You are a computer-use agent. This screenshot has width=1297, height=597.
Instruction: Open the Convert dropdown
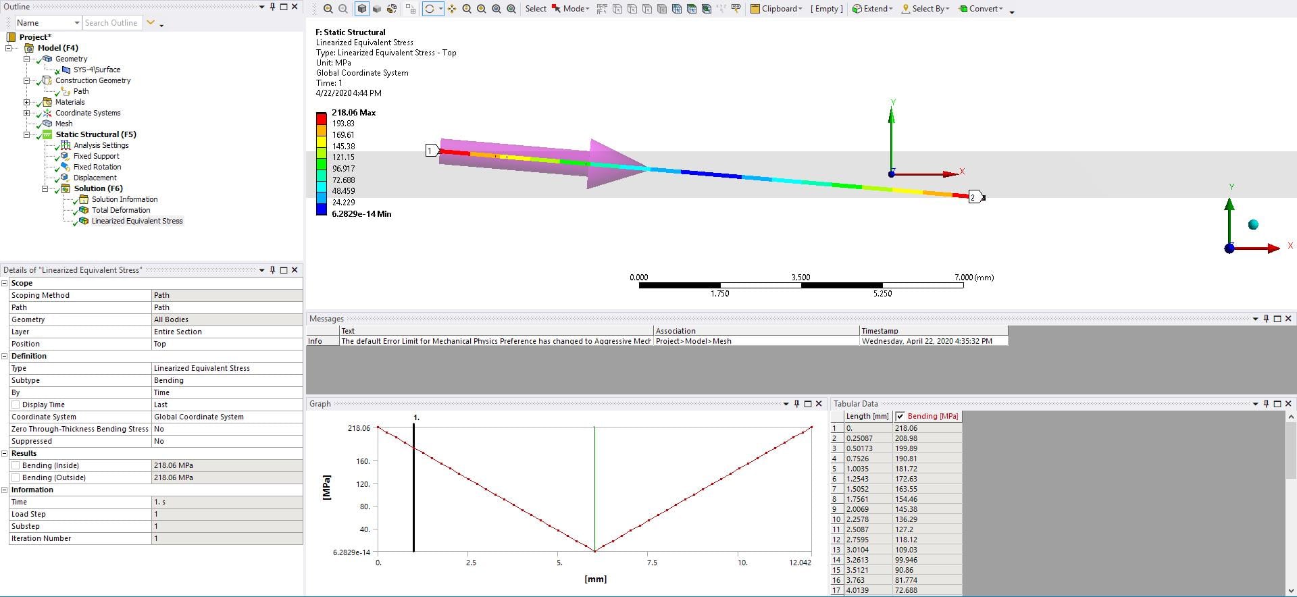coord(981,9)
